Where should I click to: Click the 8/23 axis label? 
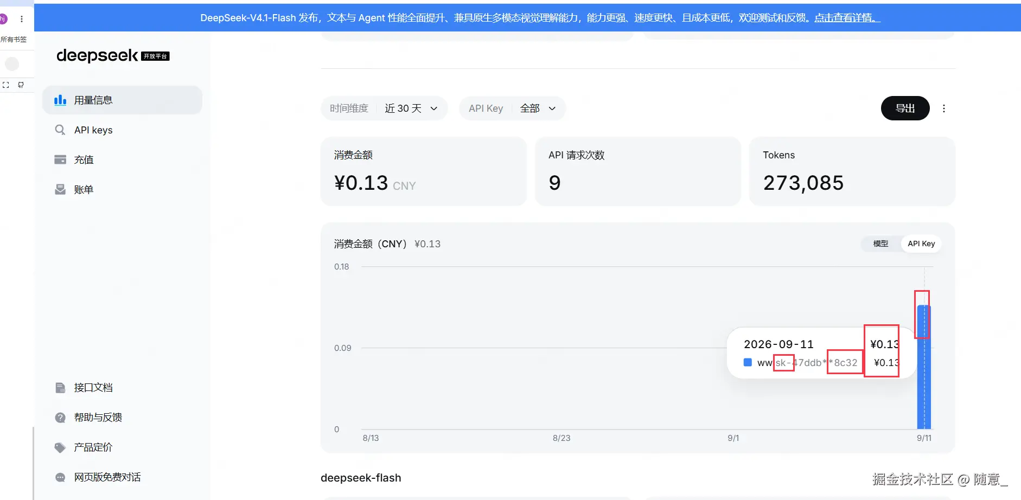click(x=561, y=438)
